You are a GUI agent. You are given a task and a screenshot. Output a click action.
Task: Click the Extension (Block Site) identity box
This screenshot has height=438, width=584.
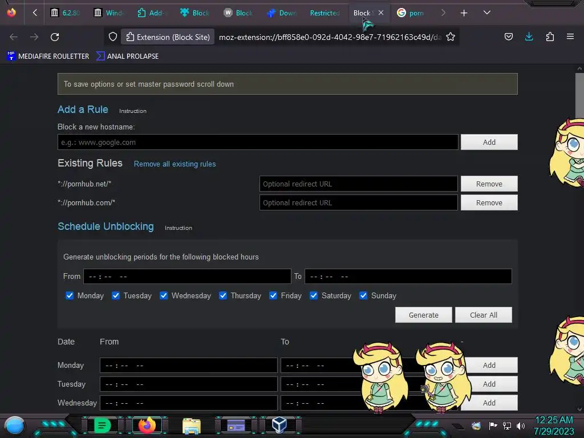click(x=168, y=37)
